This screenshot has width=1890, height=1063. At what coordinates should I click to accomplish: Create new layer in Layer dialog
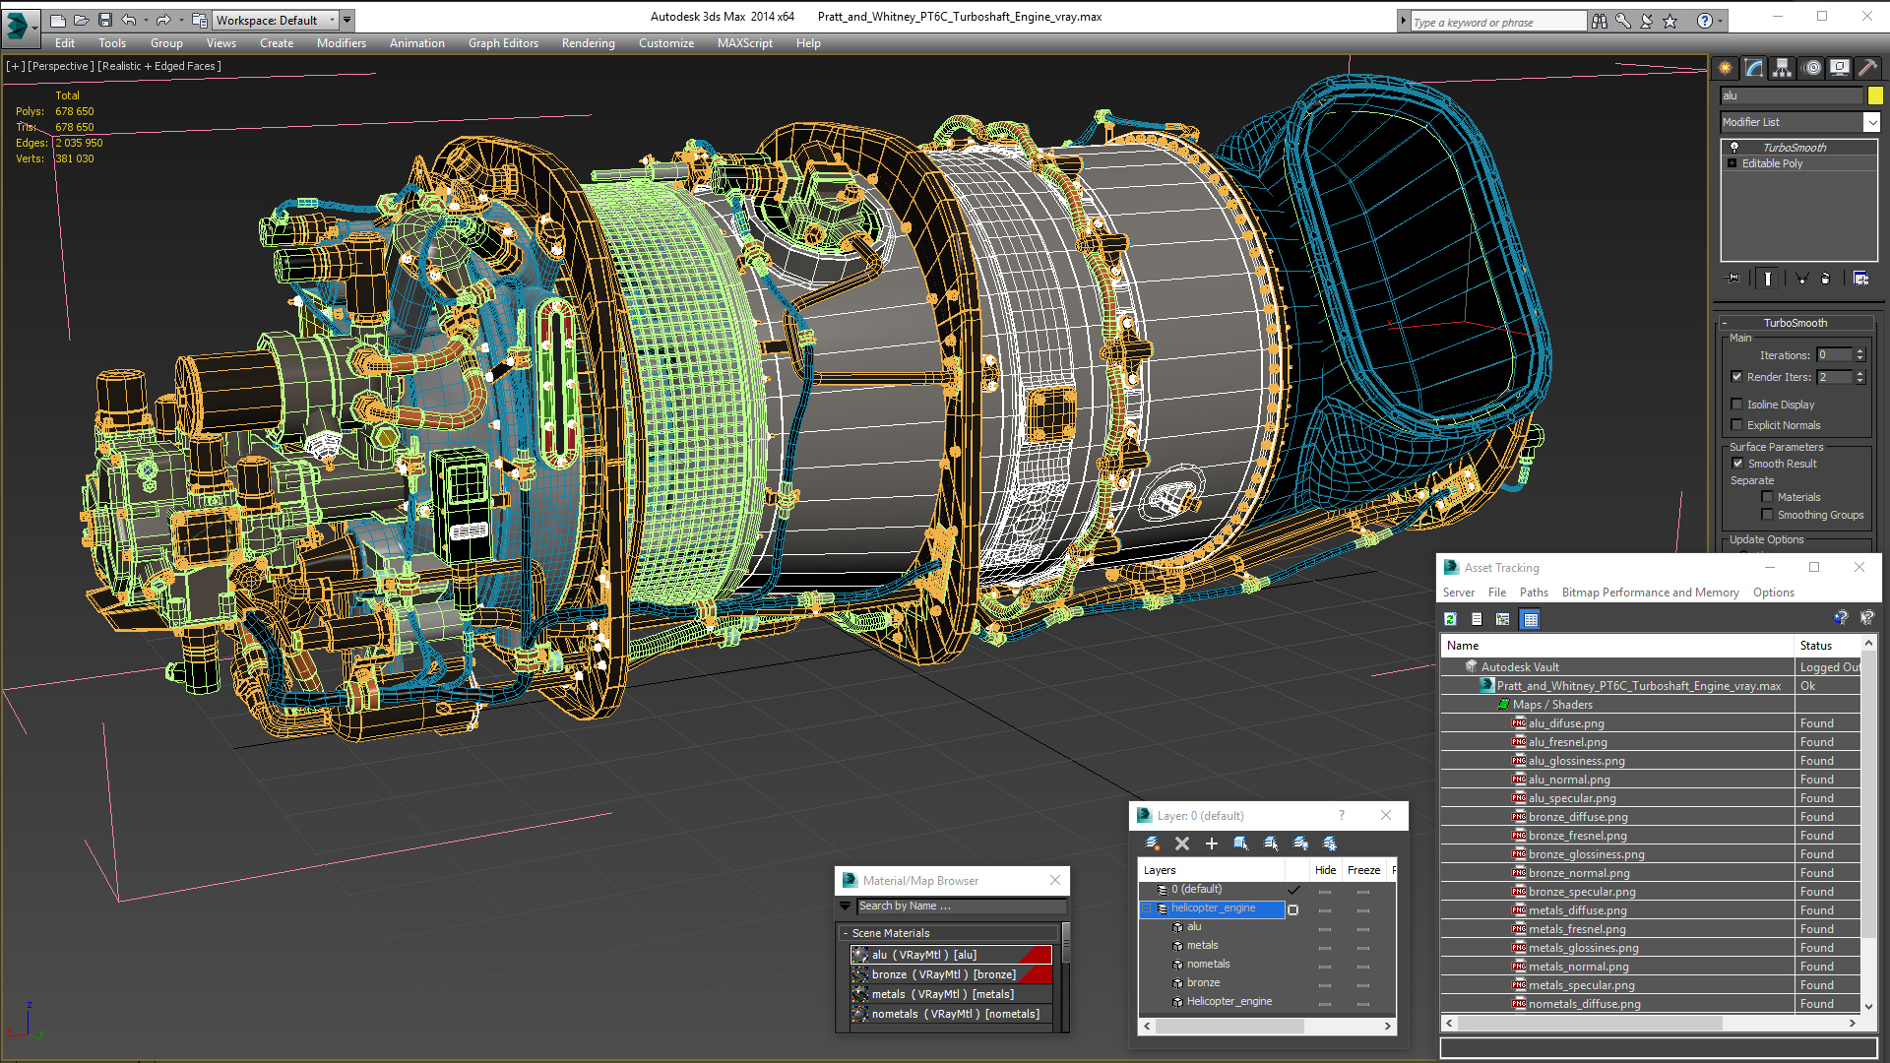[x=1153, y=844]
